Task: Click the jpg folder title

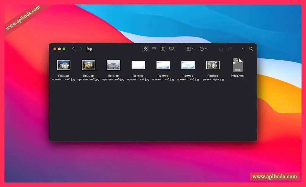Action: pos(89,49)
